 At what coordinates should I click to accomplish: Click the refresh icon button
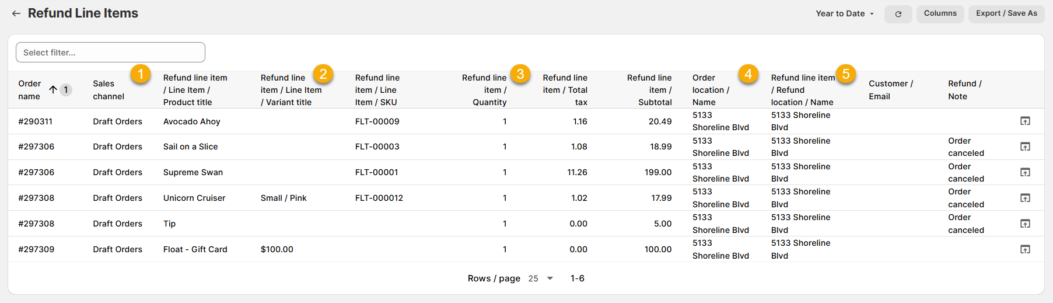(898, 14)
